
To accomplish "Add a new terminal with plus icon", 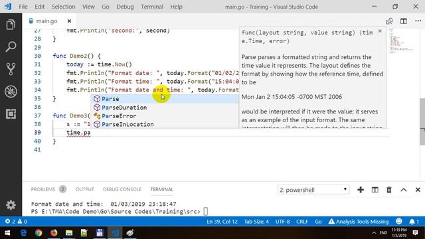I will (x=361, y=190).
